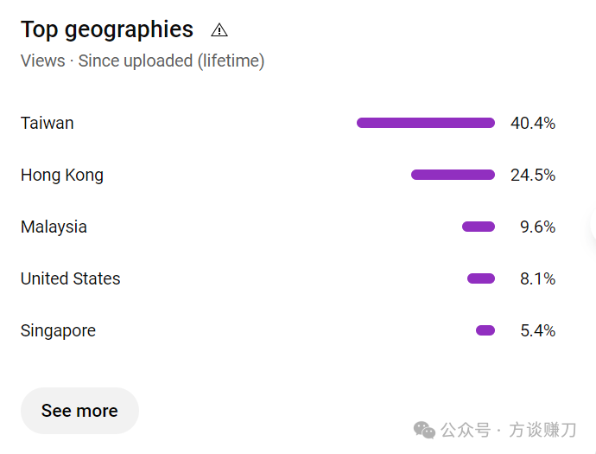Screen dimensions: 596x454
Task: Click the 9.6% value for Malaysia
Action: [538, 227]
